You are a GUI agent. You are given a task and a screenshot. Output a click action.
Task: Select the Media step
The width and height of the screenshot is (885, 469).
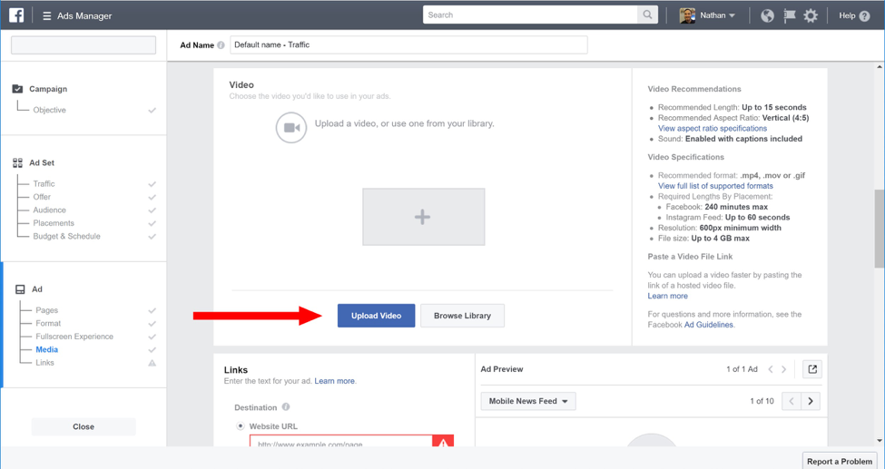pos(47,349)
